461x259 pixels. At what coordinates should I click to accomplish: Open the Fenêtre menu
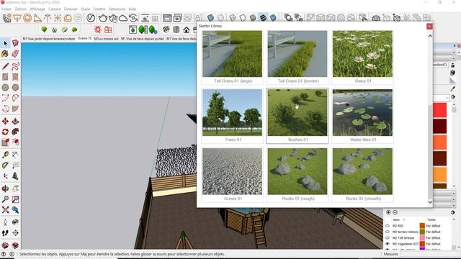[99, 9]
